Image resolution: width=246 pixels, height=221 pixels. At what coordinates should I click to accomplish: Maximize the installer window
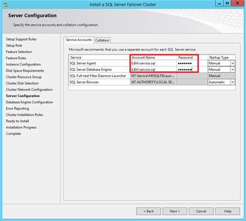[x=227, y=3]
